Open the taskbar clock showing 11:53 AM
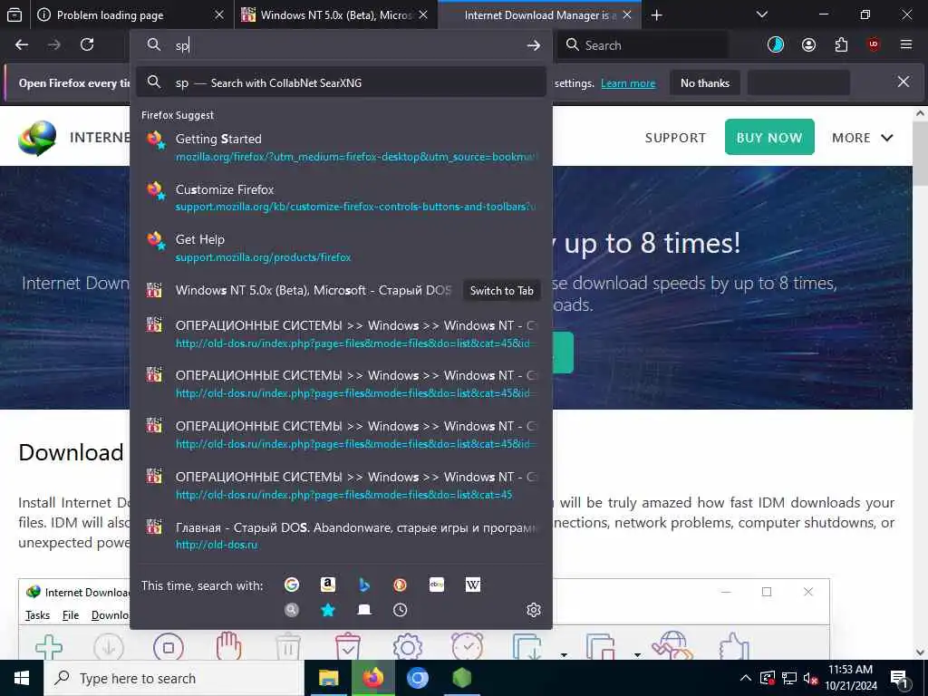 (850, 678)
